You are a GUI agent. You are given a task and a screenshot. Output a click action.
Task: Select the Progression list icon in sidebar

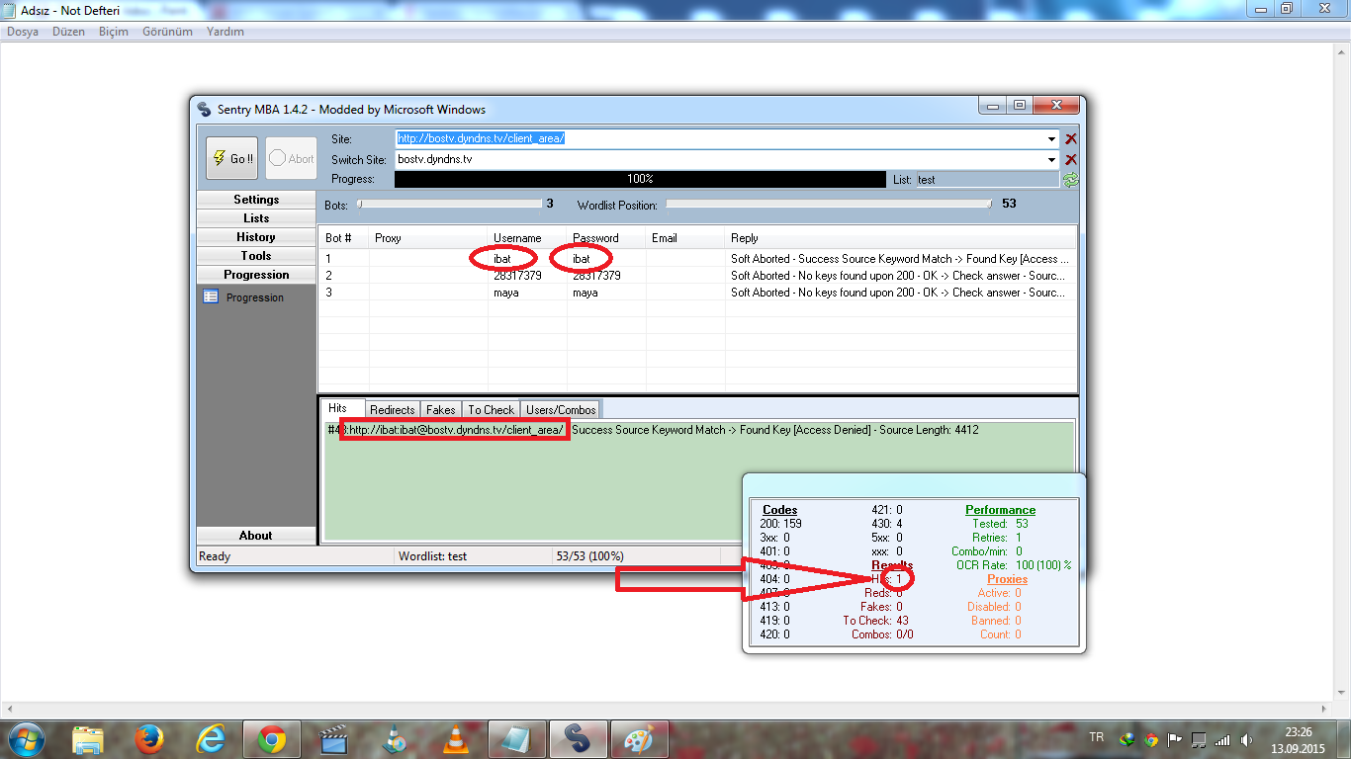coord(211,296)
